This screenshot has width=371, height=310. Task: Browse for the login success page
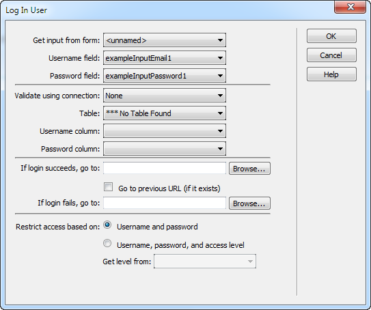[249, 169]
